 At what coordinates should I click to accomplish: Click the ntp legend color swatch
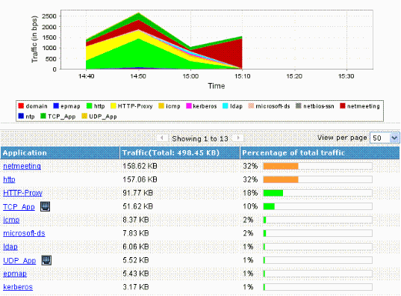[21, 116]
